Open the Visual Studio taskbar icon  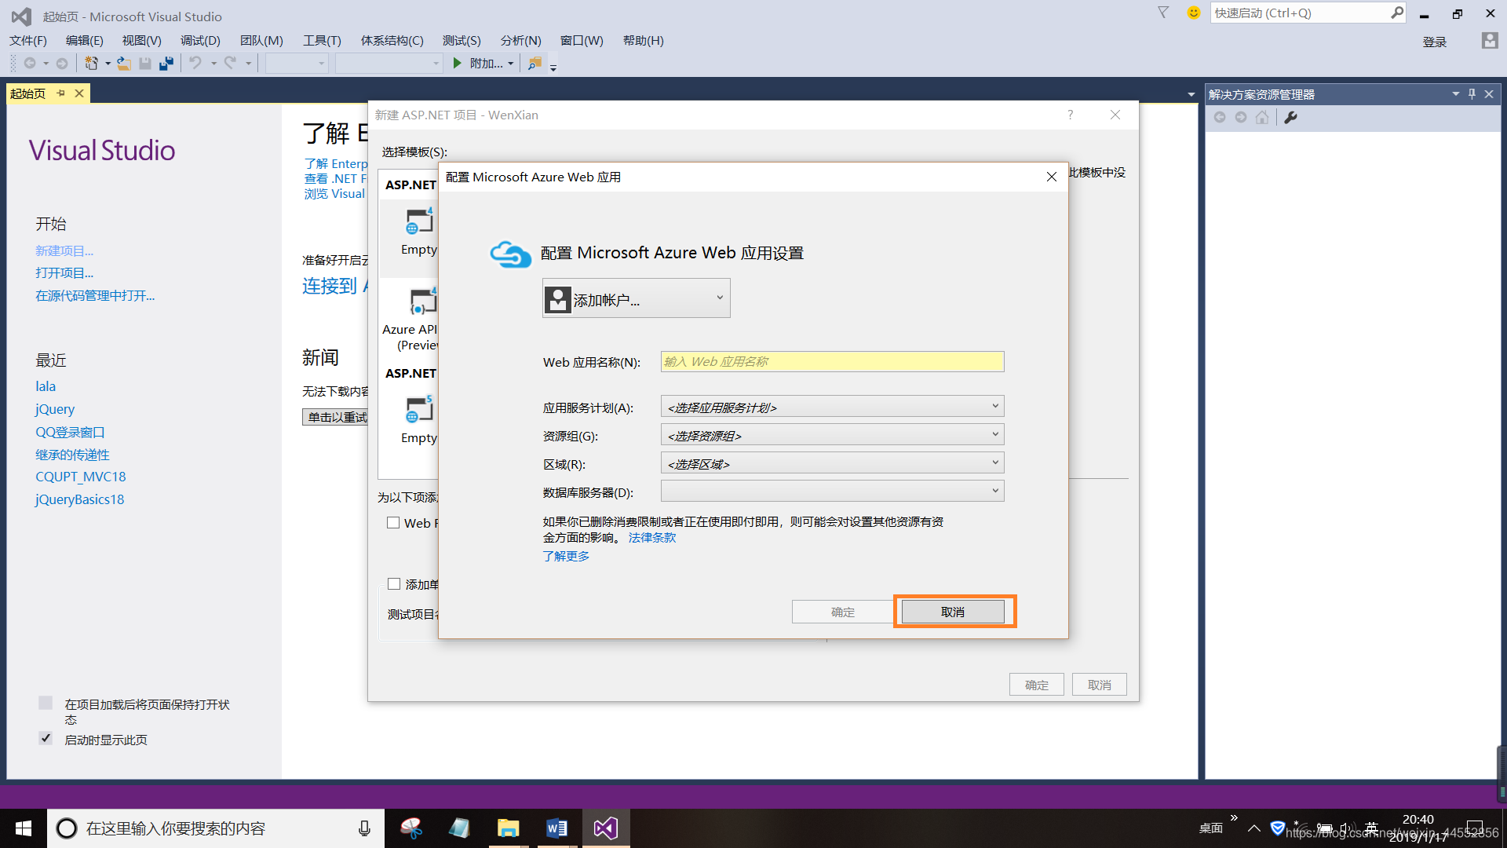tap(605, 828)
